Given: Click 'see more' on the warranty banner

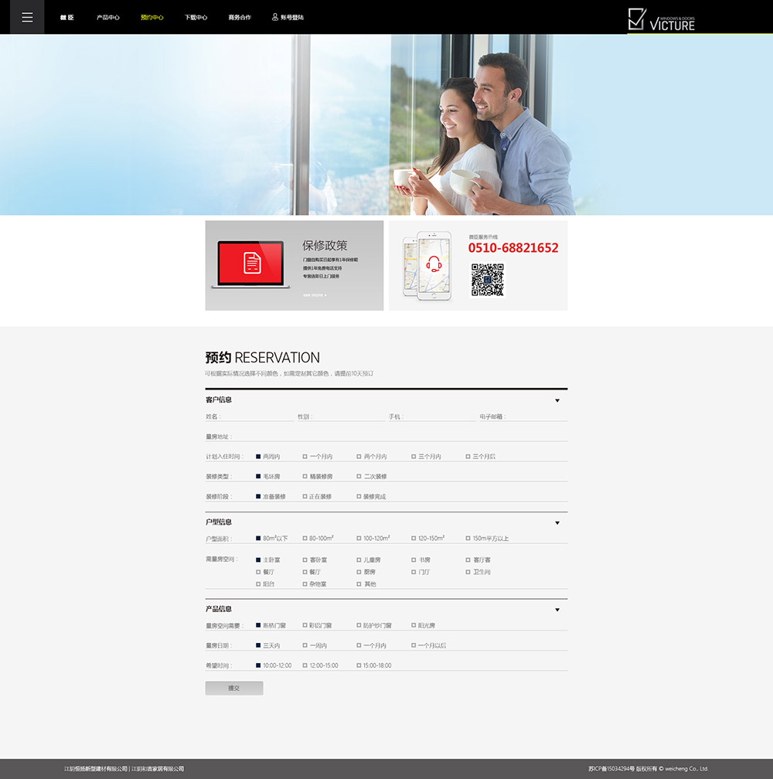Looking at the screenshot, I should tap(314, 295).
